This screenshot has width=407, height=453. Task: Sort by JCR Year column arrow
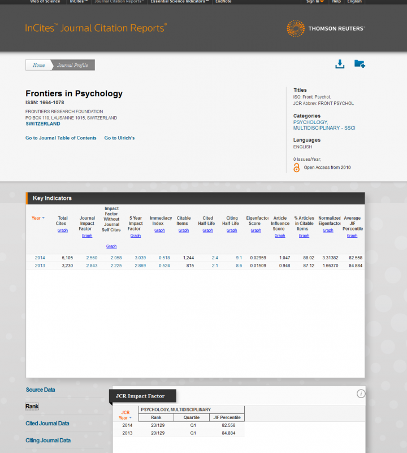click(x=131, y=417)
